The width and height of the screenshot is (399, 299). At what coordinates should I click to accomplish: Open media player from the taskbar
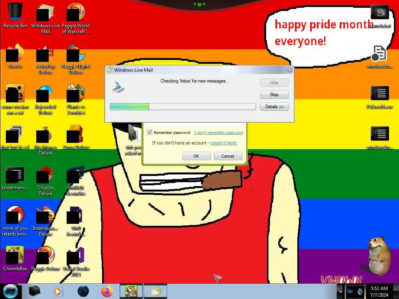click(58, 291)
